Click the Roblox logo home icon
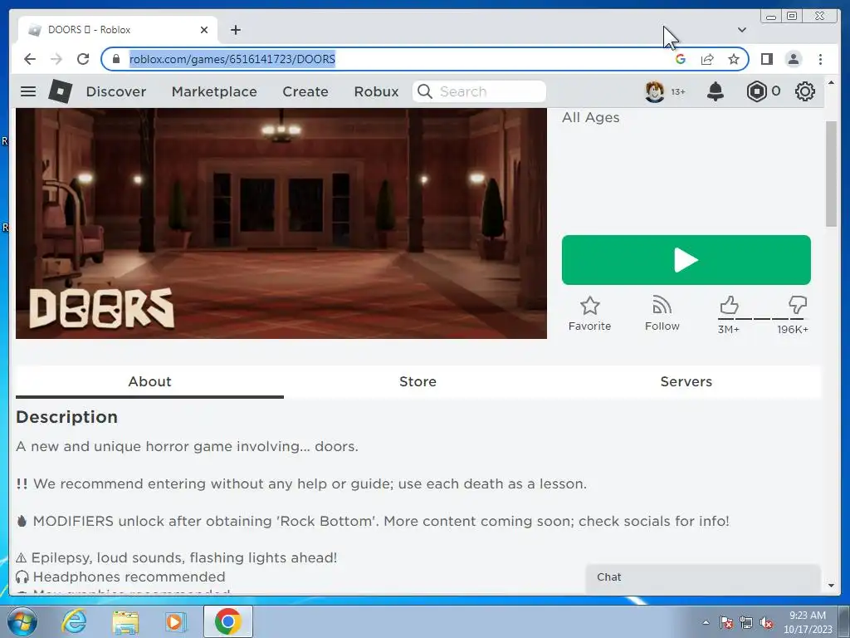Screen dimensions: 850x638 tap(60, 91)
